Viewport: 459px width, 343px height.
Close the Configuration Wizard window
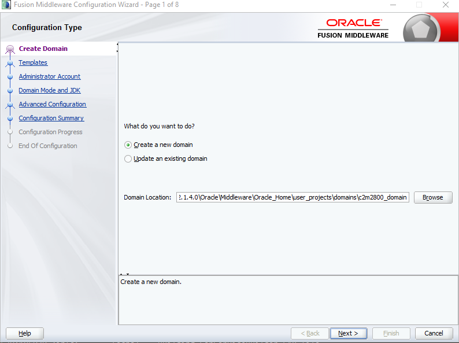click(446, 5)
